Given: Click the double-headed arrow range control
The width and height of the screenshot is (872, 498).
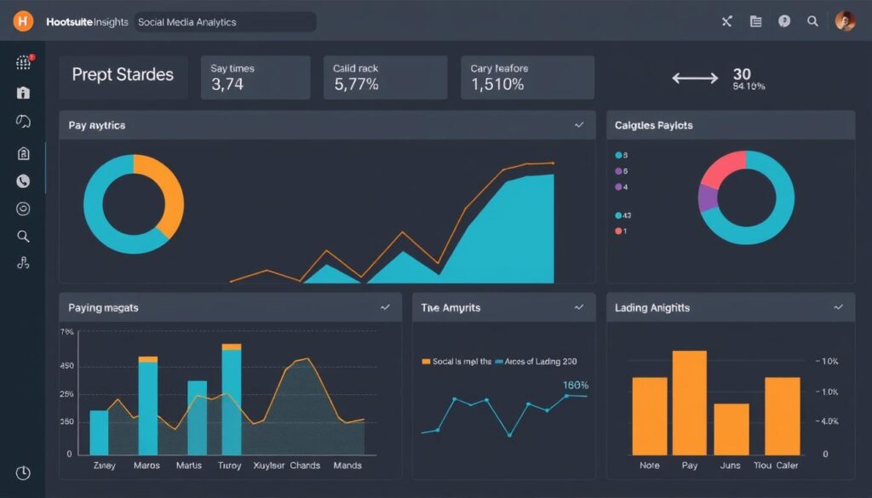Looking at the screenshot, I should point(695,78).
